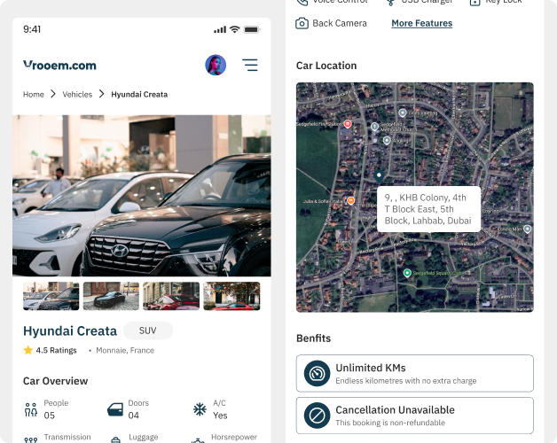Select the second car thumbnail
Viewport: 557px width, 443px height.
111,296
